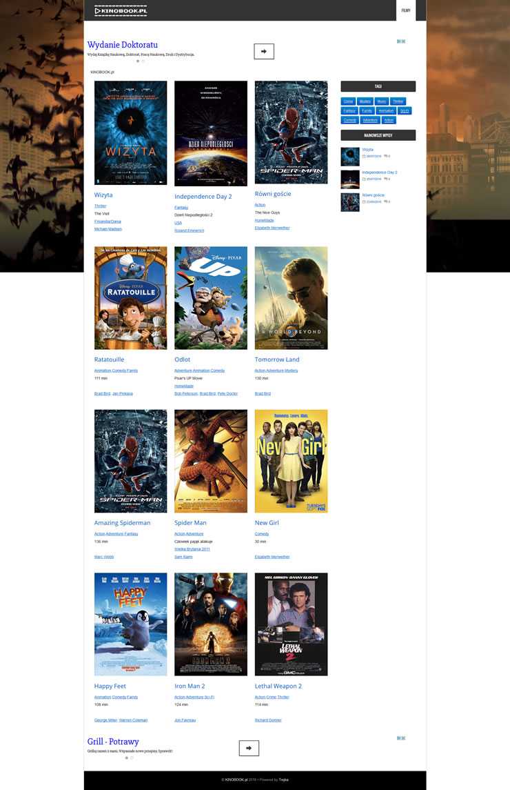Screen dimensions: 510x790
Task: Click the KINOBOOK.pl breadcrumb link
Action: pyautogui.click(x=102, y=72)
